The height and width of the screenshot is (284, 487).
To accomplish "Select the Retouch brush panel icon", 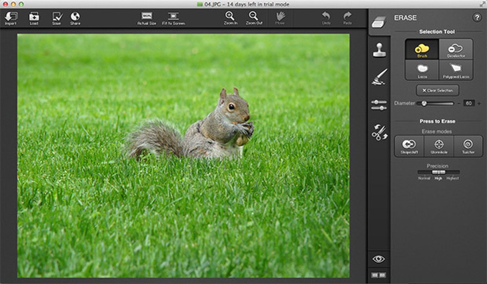I will click(380, 77).
